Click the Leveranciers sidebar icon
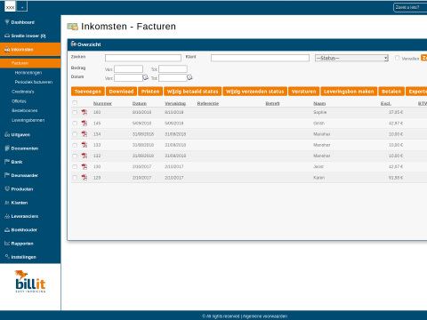The height and width of the screenshot is (320, 427). point(7,216)
